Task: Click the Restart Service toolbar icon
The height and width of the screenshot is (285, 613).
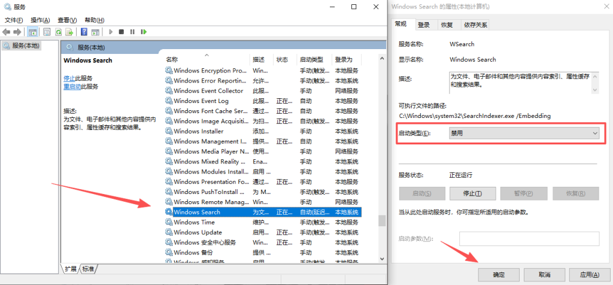Action: pos(142,32)
